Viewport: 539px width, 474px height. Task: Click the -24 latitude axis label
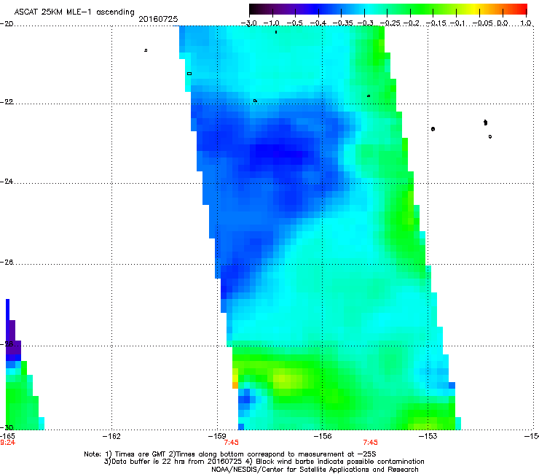tap(7, 182)
